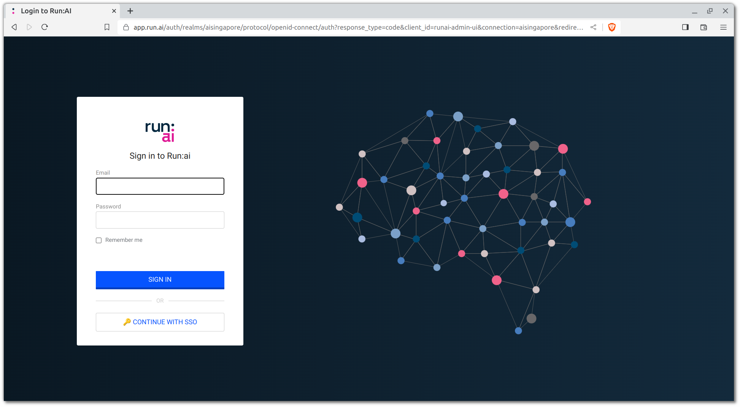The height and width of the screenshot is (407, 740).
Task: Click the Forward navigation arrow
Action: [29, 27]
